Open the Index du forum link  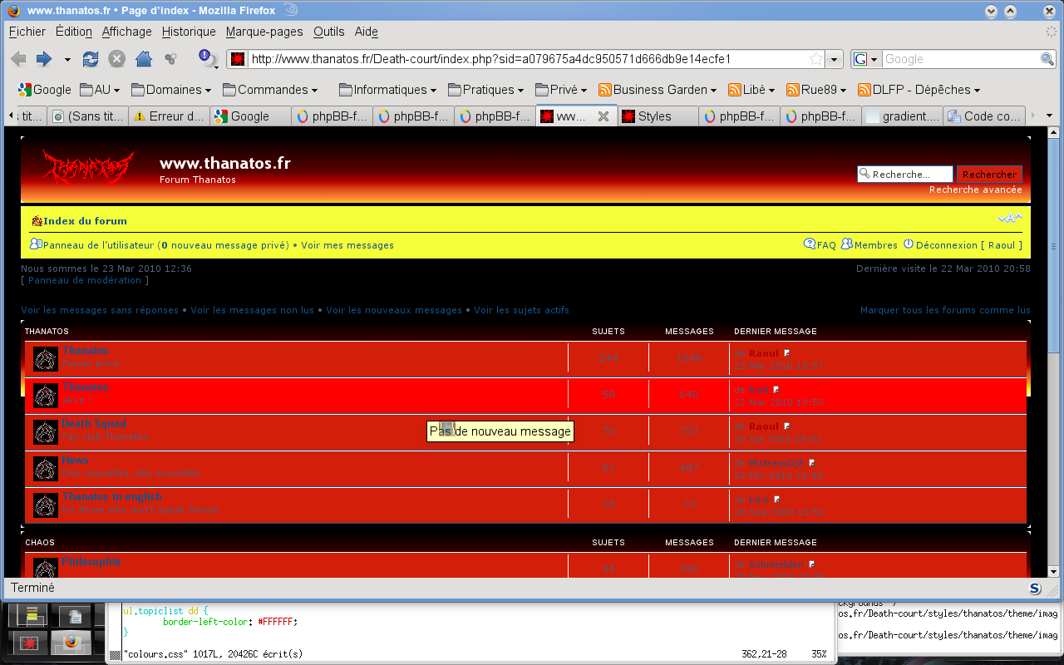click(86, 221)
